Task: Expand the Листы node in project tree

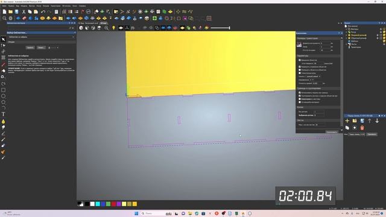Action: coord(346,44)
